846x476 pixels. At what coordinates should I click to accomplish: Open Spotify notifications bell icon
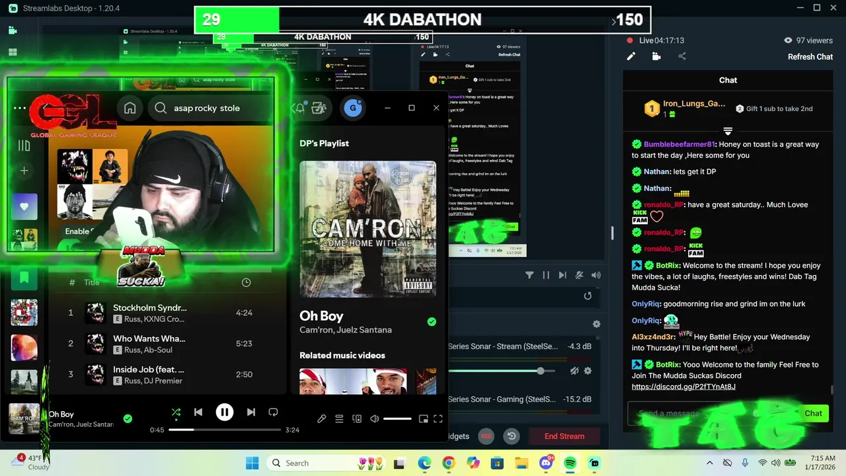pyautogui.click(x=299, y=108)
